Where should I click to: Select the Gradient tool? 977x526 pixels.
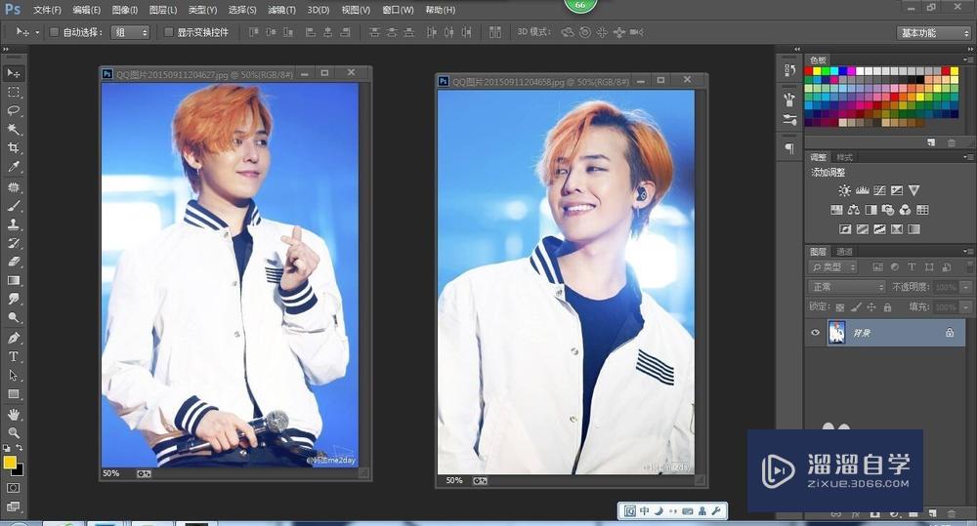pos(13,281)
